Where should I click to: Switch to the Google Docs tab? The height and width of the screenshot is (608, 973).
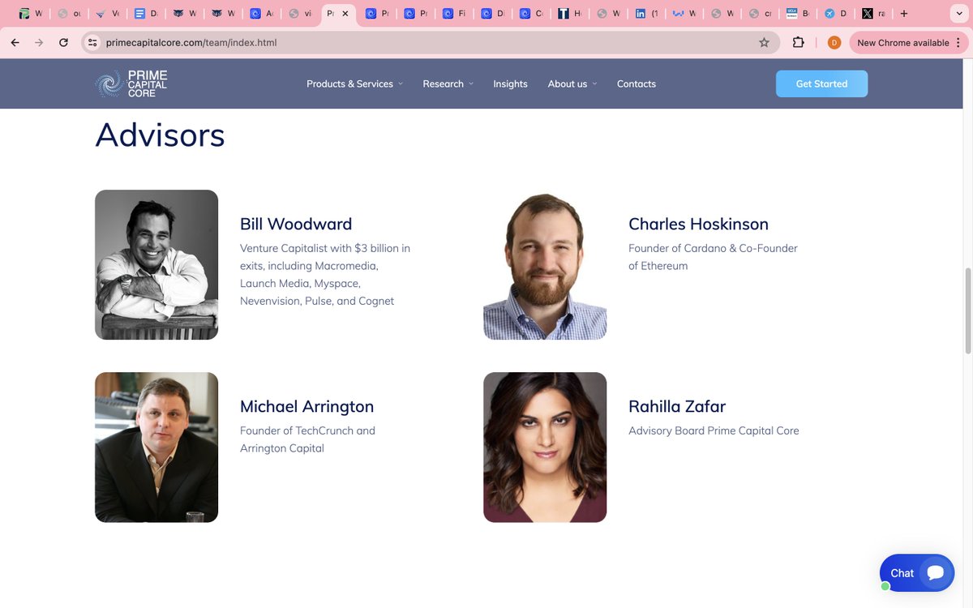146,14
